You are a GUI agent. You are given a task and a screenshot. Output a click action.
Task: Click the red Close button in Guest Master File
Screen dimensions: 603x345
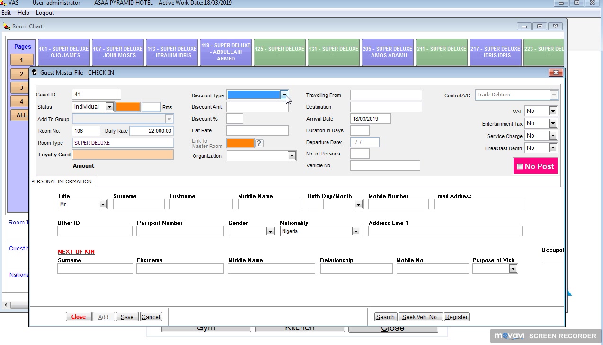tap(79, 317)
